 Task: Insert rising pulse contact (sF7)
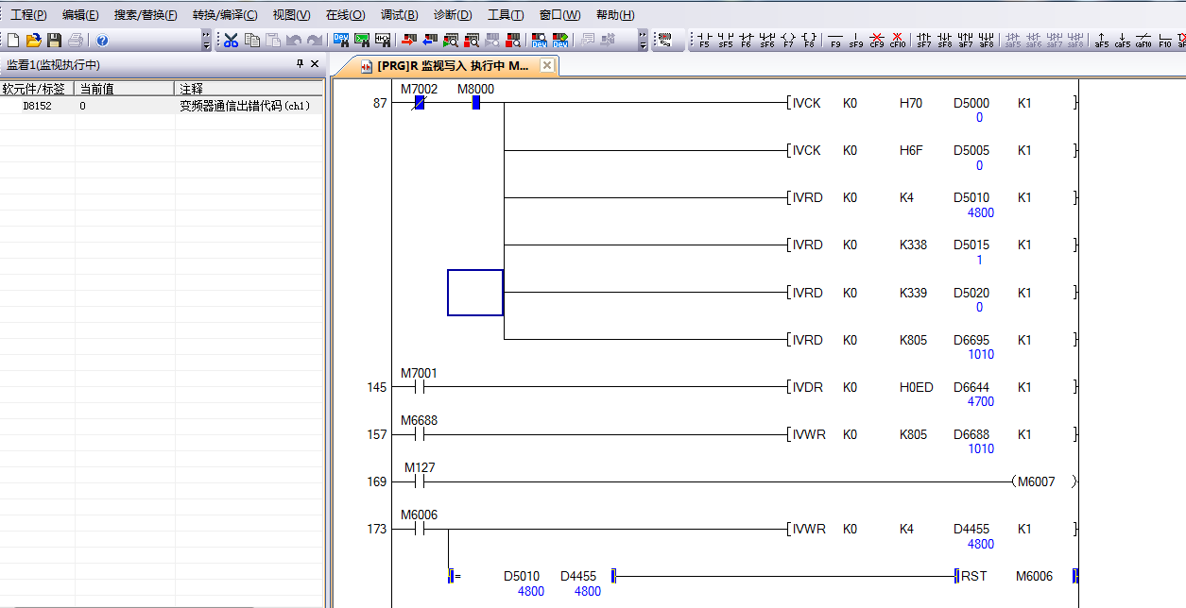(x=923, y=41)
